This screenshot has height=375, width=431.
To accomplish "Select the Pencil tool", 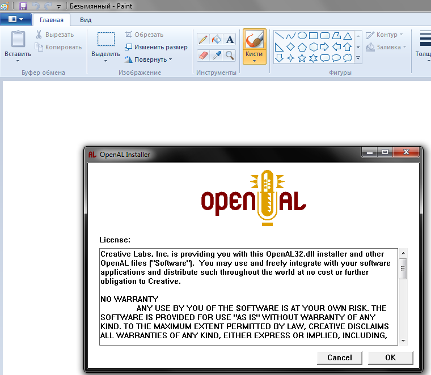I will coord(203,39).
